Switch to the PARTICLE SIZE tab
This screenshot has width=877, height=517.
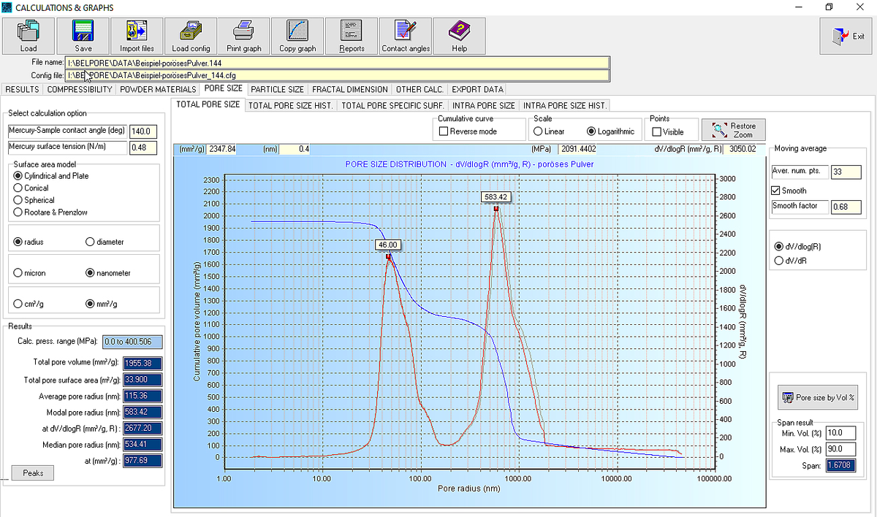pos(277,89)
